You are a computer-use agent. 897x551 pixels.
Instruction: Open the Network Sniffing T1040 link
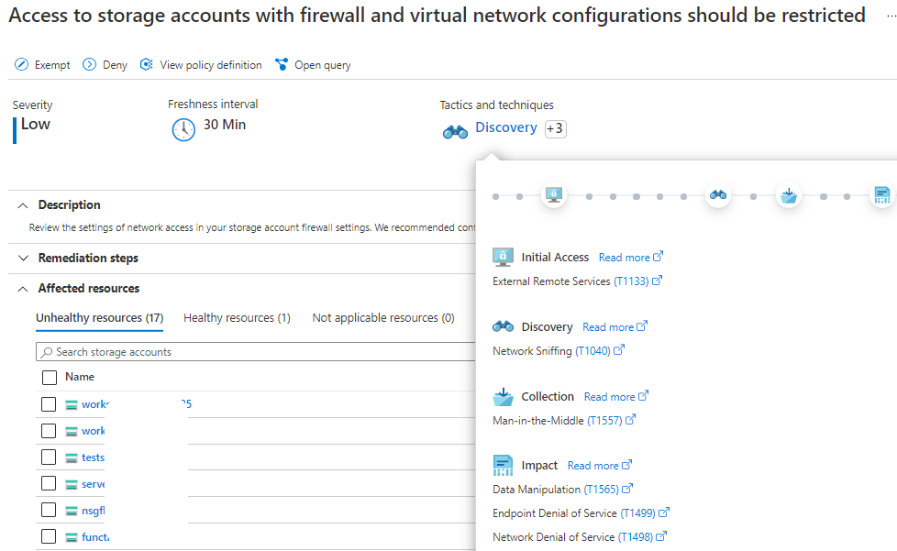click(598, 351)
